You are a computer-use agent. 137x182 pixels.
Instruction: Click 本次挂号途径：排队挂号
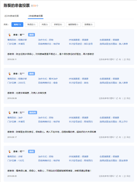click(81, 44)
